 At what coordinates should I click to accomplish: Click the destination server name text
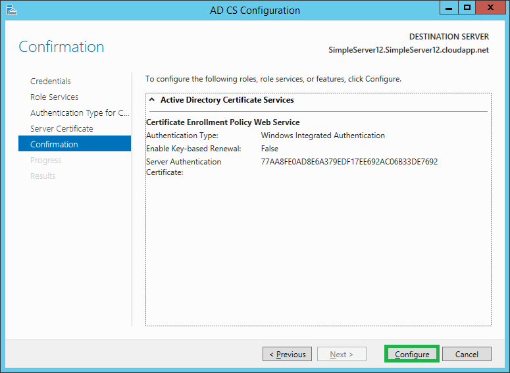[409, 50]
